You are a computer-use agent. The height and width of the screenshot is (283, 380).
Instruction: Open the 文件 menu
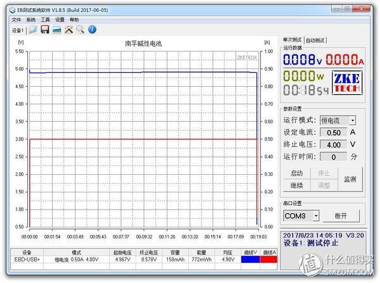click(16, 20)
